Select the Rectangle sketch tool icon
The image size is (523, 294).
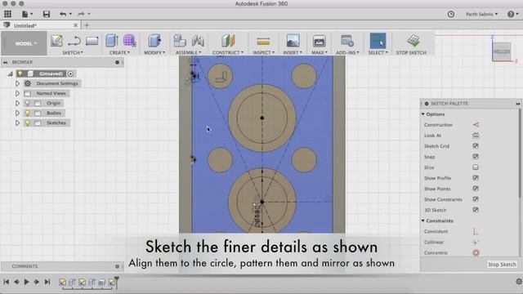pos(92,41)
